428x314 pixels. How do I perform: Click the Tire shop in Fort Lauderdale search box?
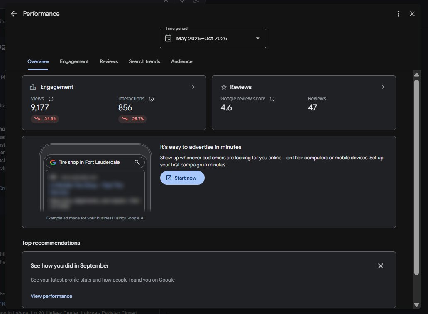click(95, 162)
